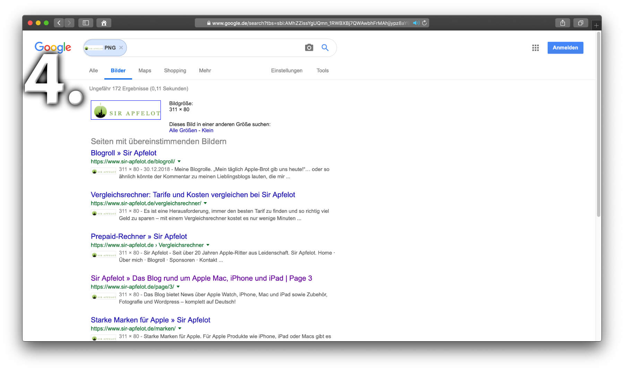The image size is (624, 371).
Task: Open the Shopping tab
Action: [x=175, y=71]
